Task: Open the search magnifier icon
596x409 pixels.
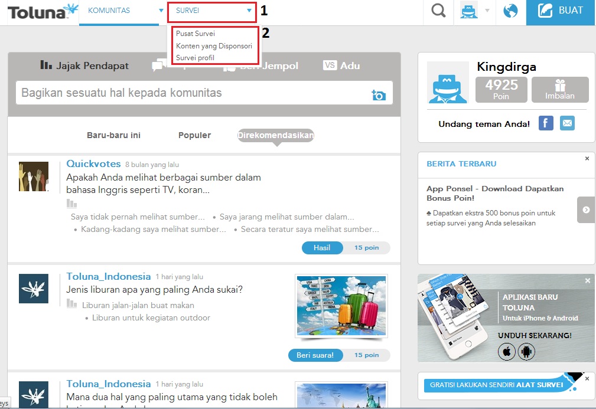Action: tap(438, 11)
